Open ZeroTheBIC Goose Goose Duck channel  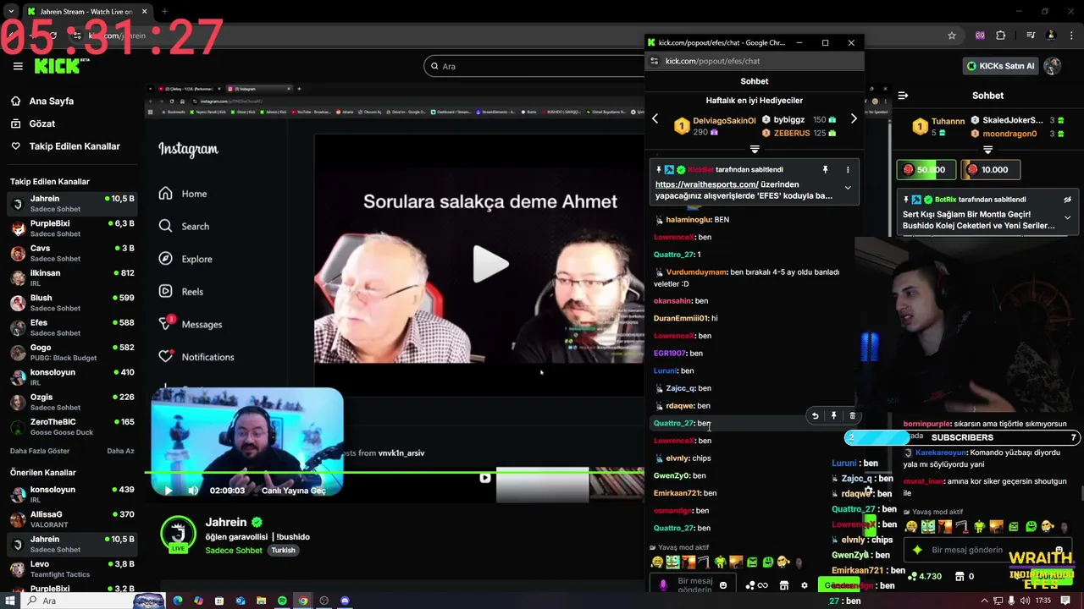pyautogui.click(x=71, y=426)
